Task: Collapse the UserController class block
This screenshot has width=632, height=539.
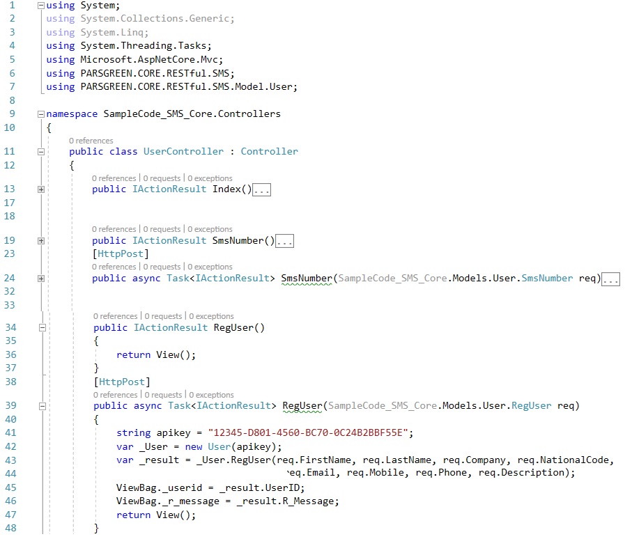Action: pos(41,152)
